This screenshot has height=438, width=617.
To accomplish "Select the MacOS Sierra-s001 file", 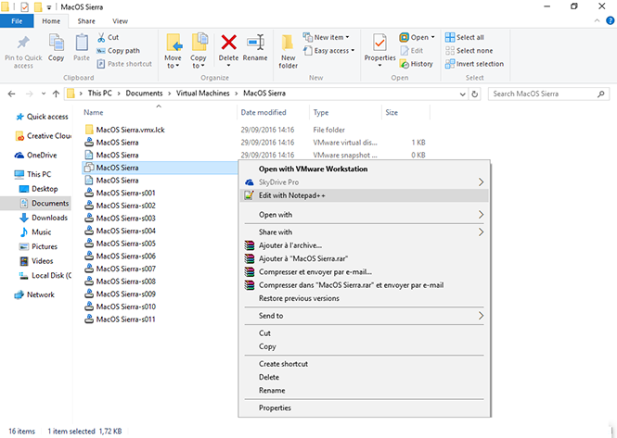I will tap(121, 193).
